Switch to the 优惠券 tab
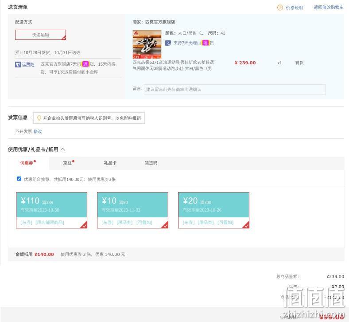 pos(28,163)
